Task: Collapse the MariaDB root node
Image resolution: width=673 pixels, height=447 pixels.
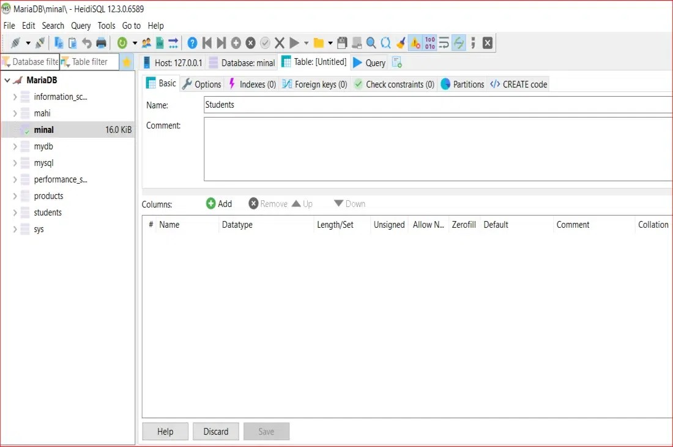Action: tap(7, 80)
